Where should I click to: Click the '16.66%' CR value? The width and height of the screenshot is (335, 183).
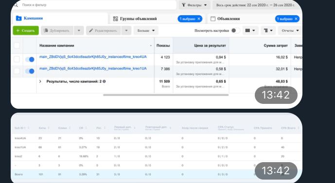pyautogui.click(x=84, y=156)
